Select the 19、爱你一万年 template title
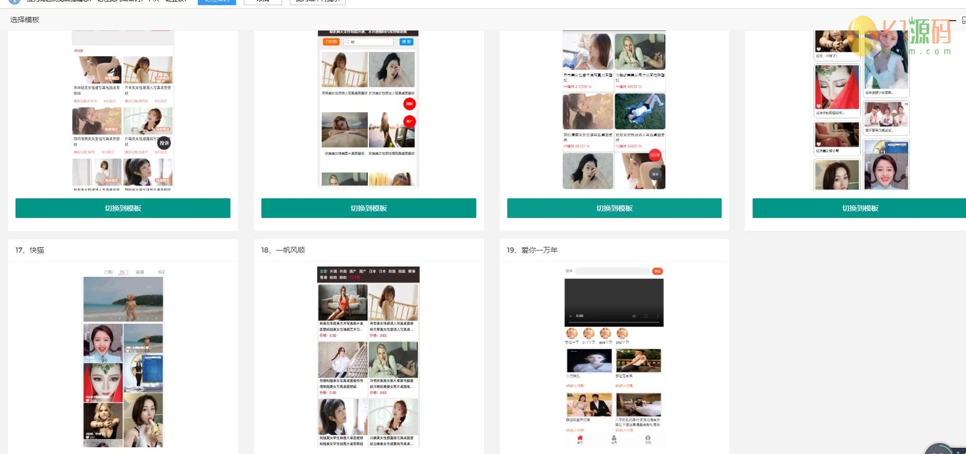Screen dimensions: 966x454 [532, 250]
